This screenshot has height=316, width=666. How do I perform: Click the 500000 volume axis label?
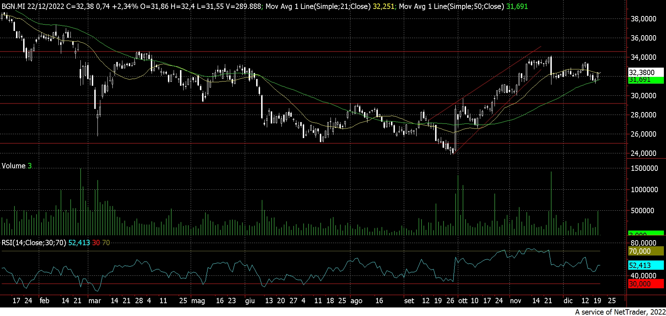[x=642, y=211]
